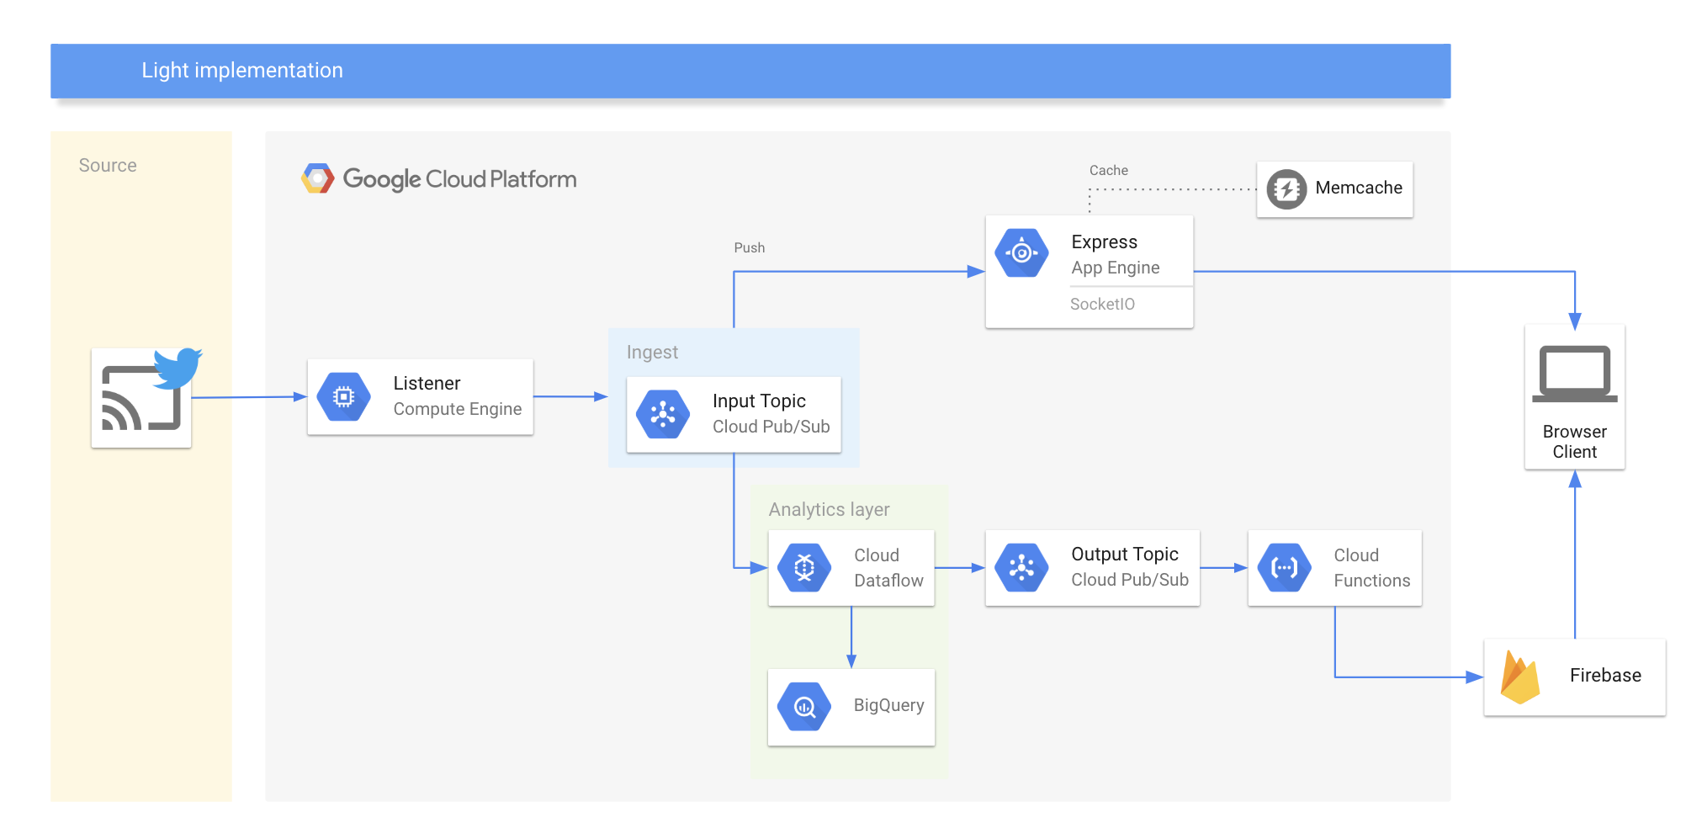Click the Push arrow label
The image size is (1686, 828).
coord(750,247)
